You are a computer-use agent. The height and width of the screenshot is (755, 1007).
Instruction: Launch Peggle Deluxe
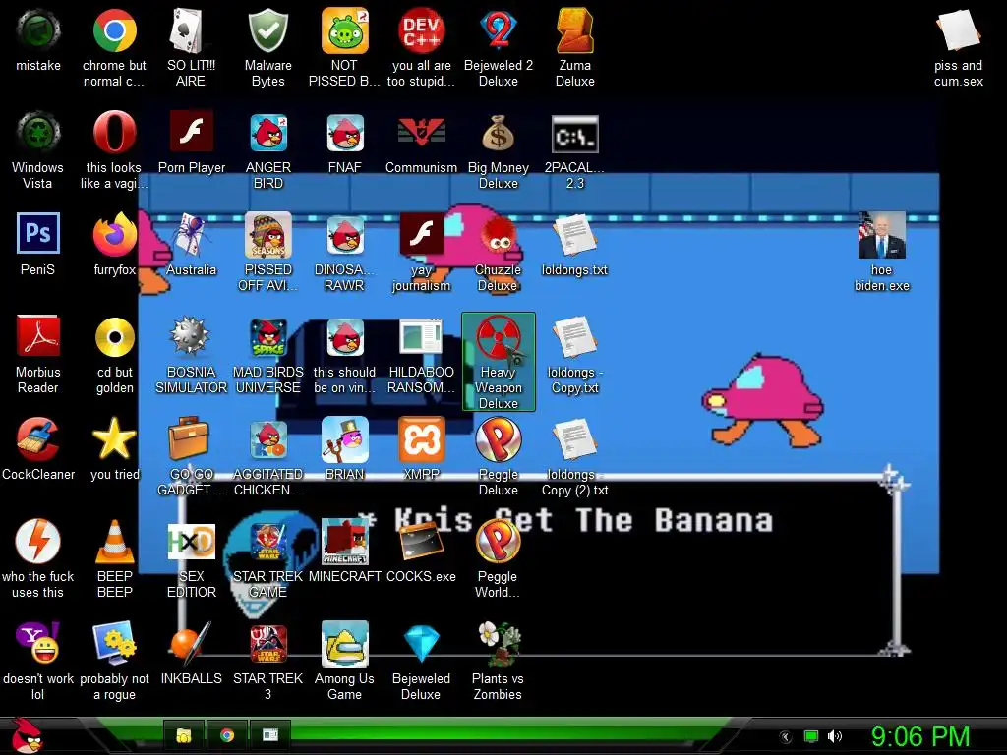coord(499,439)
